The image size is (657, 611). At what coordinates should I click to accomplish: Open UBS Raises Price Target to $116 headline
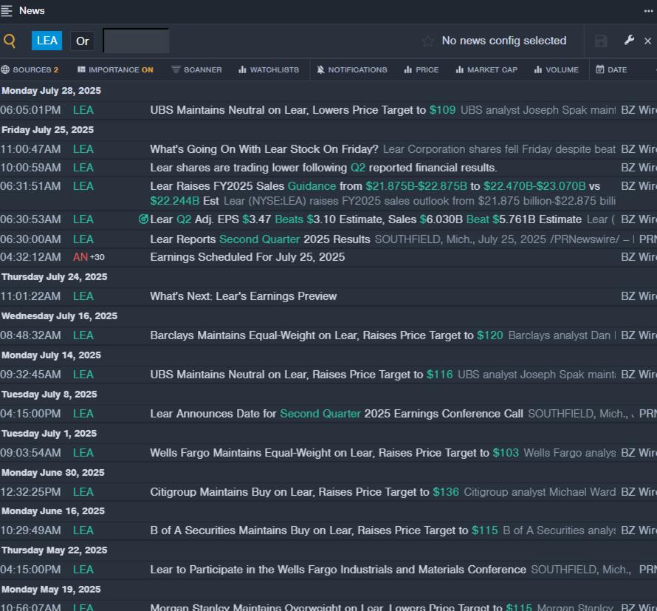click(301, 375)
